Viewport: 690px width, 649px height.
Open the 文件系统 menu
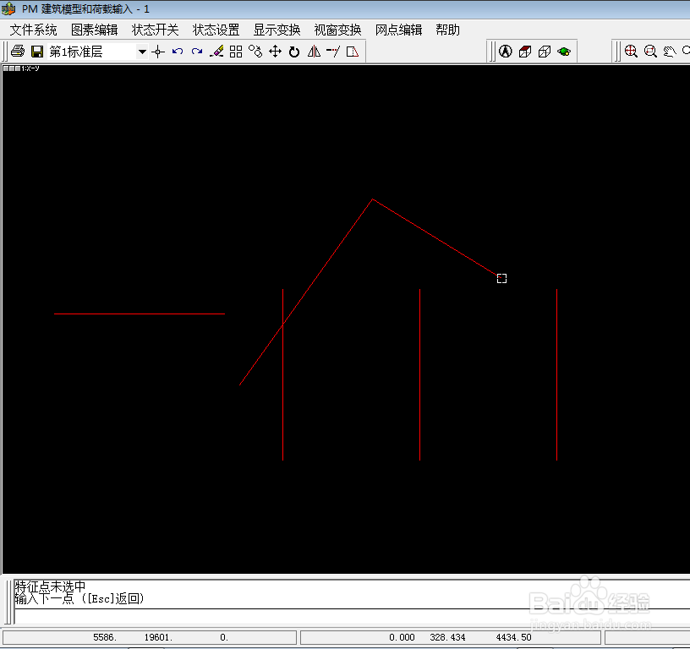coord(34,30)
